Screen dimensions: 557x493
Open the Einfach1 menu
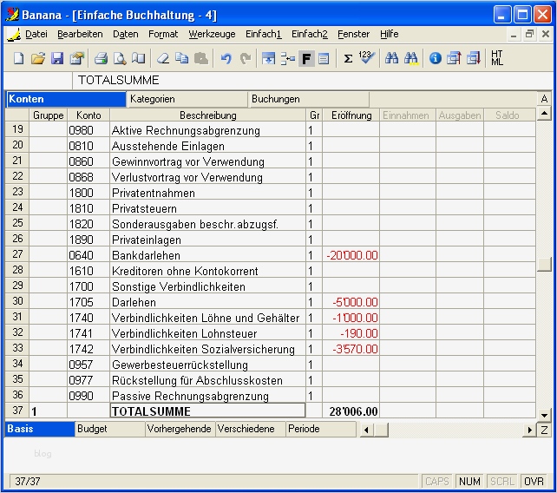(x=263, y=34)
